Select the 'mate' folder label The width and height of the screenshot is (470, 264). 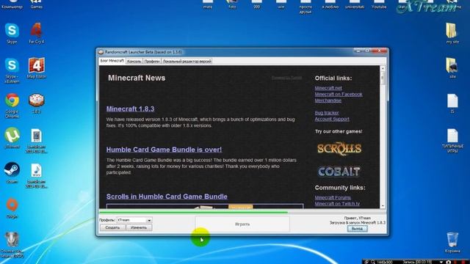point(207,7)
